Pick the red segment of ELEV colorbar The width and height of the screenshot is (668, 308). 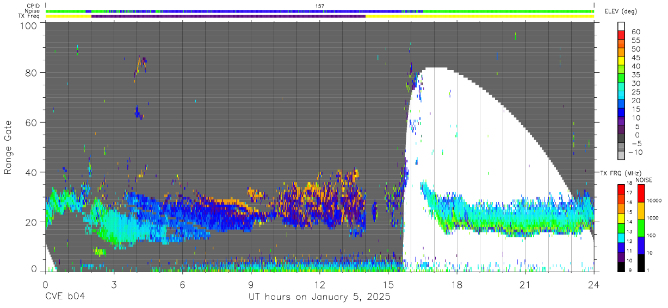621,36
